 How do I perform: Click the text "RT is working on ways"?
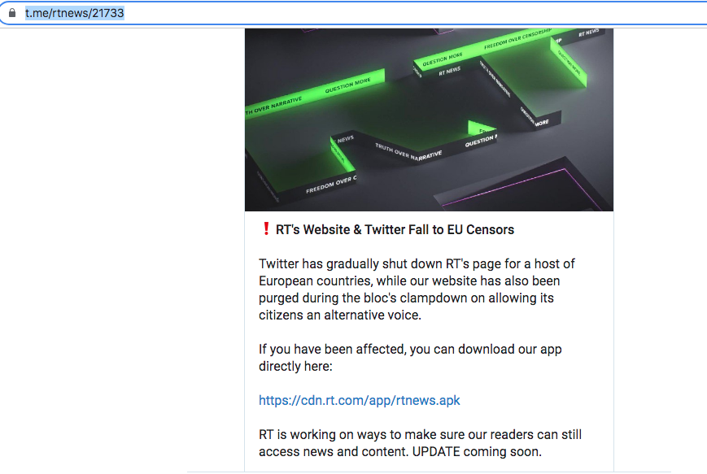[328, 434]
